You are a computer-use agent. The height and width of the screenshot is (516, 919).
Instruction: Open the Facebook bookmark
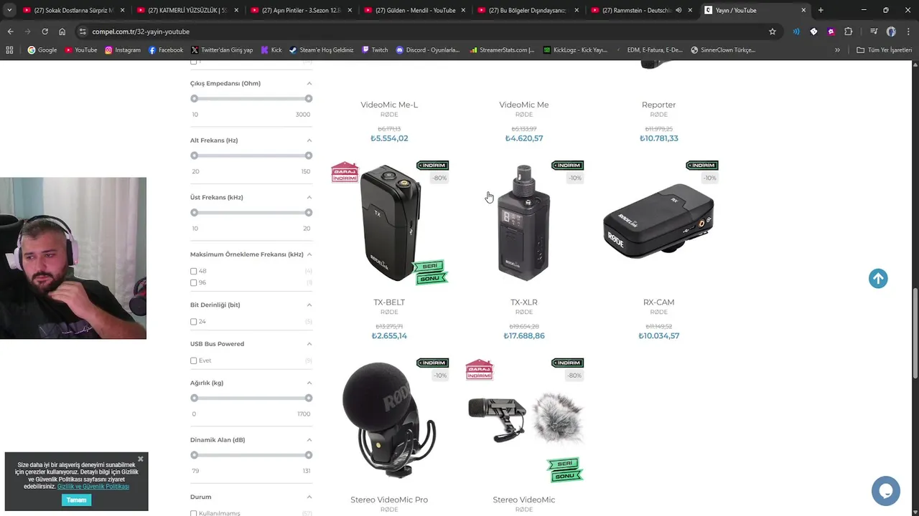(x=166, y=50)
